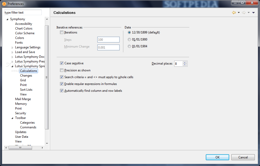Confirm changes with the OK button
The width and height of the screenshot is (260, 166).
pos(217,157)
